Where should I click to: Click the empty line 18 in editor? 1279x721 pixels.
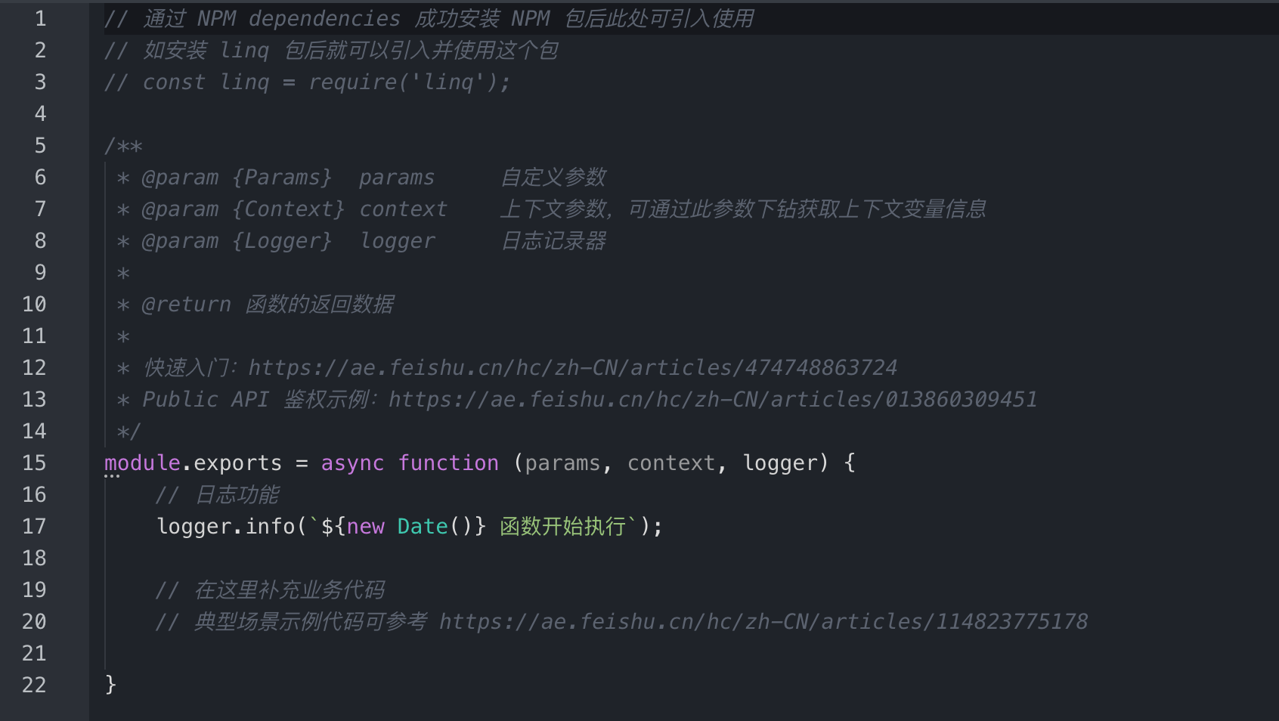[680, 558]
